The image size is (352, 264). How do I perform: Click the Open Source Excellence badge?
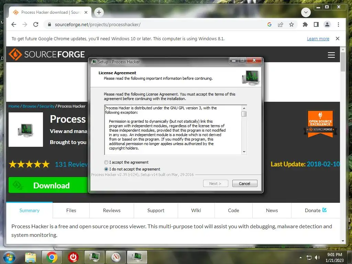pyautogui.click(x=320, y=124)
